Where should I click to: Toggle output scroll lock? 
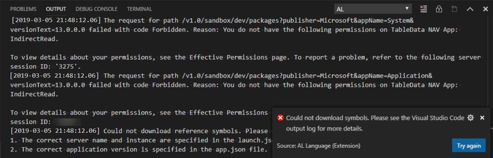pyautogui.click(x=439, y=9)
